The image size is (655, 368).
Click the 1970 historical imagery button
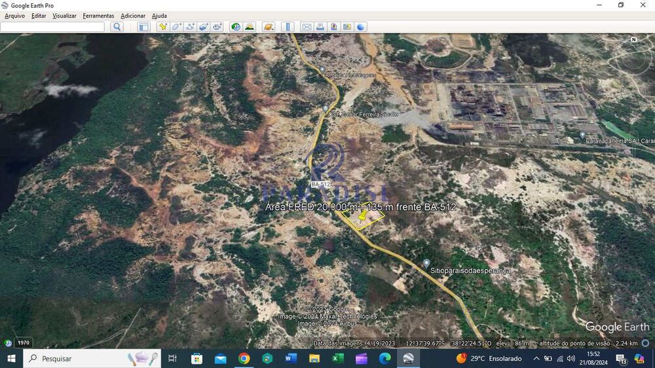pyautogui.click(x=23, y=342)
